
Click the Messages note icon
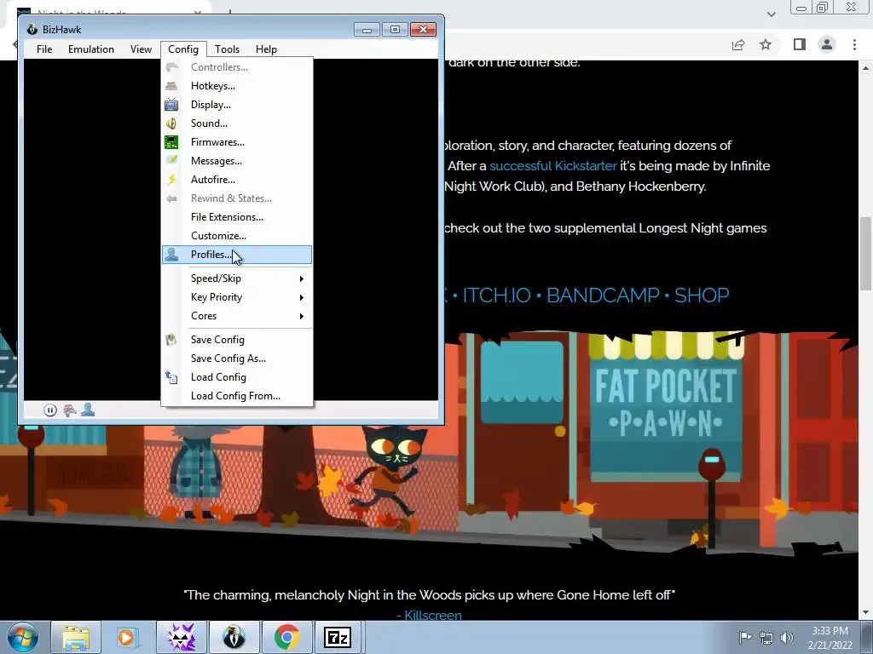(171, 161)
